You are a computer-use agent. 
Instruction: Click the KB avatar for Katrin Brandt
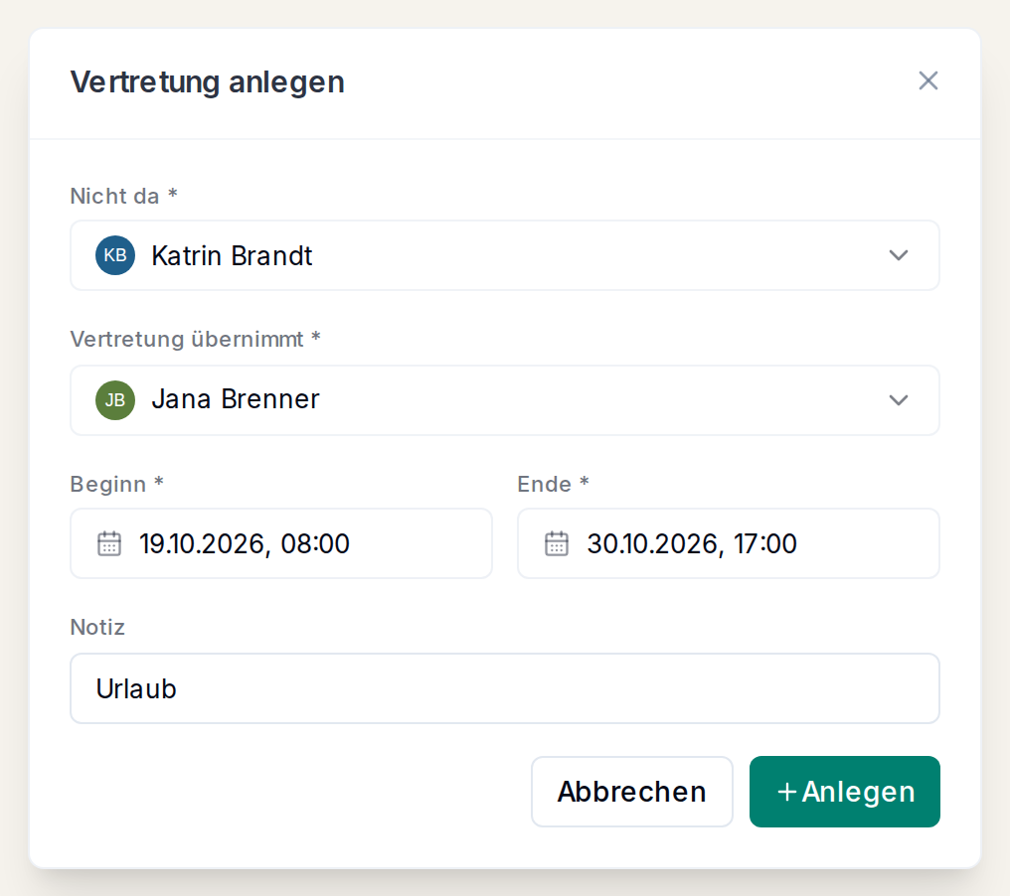pos(115,255)
